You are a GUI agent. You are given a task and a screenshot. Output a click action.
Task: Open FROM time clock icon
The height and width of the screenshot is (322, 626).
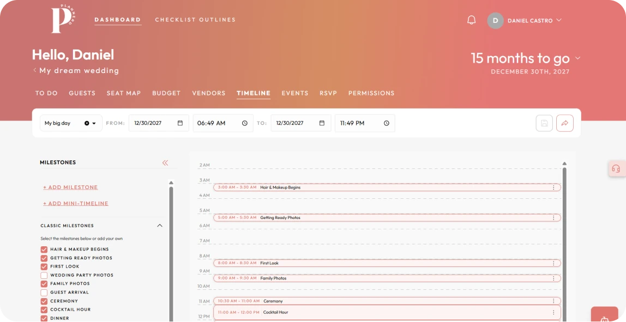[245, 123]
